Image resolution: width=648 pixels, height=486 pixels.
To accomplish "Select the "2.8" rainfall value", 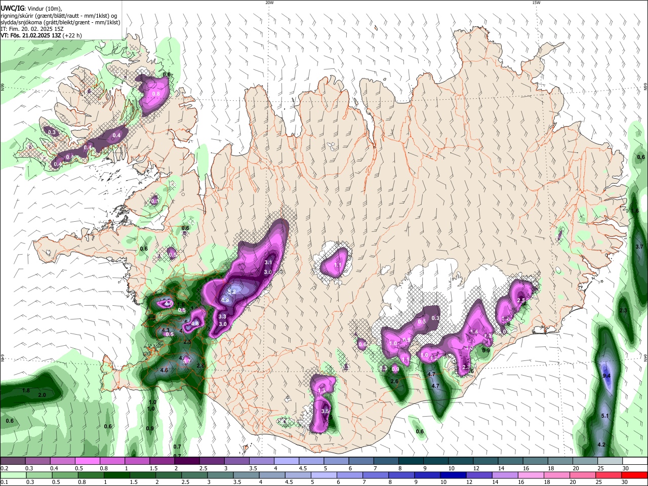I will pyautogui.click(x=200, y=366).
